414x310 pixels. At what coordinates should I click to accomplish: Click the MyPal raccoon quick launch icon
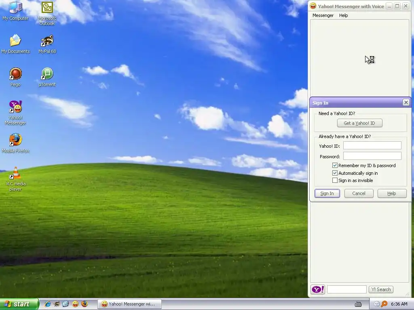tap(57, 304)
